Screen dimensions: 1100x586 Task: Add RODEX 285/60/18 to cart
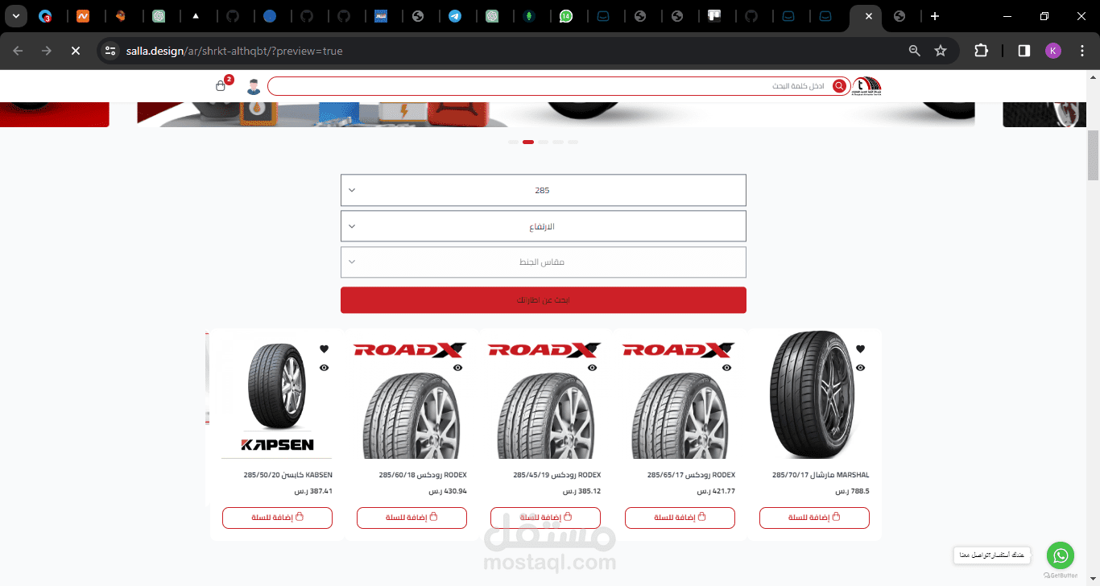pos(411,518)
